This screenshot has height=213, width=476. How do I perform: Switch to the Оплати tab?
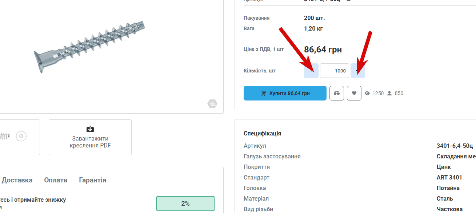click(x=56, y=180)
